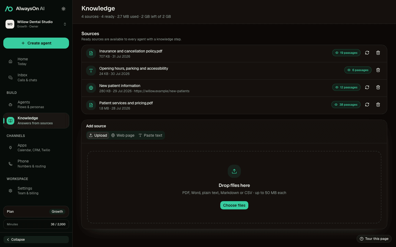Delete Patient services and pricing.pdf

378,105
